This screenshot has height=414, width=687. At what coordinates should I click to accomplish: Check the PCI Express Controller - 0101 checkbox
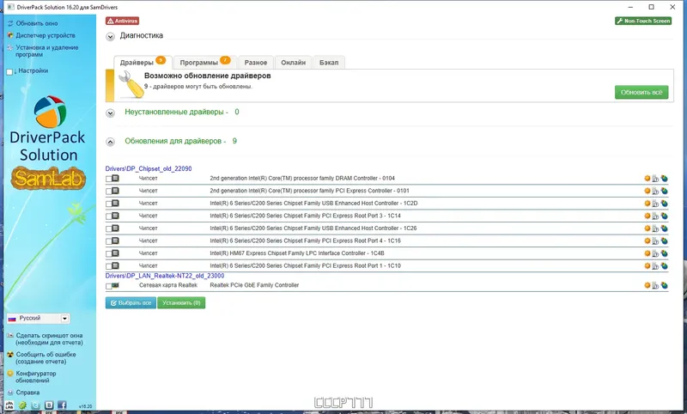tap(109, 192)
